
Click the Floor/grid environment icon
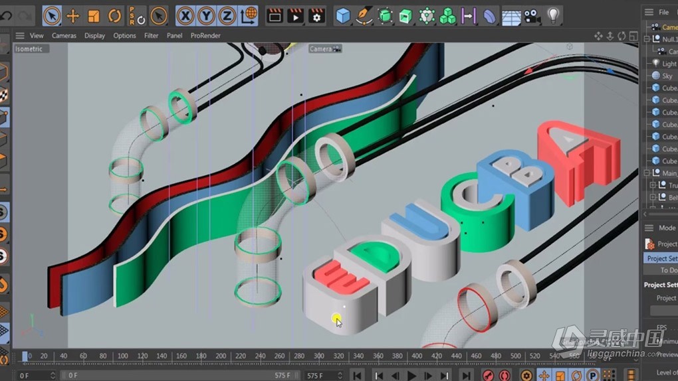[x=510, y=15]
